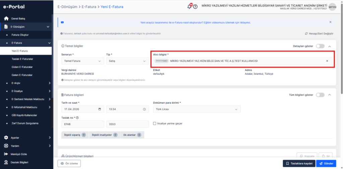Open the Tip dropdown showing Satış
The width and height of the screenshot is (343, 169).
point(127,61)
